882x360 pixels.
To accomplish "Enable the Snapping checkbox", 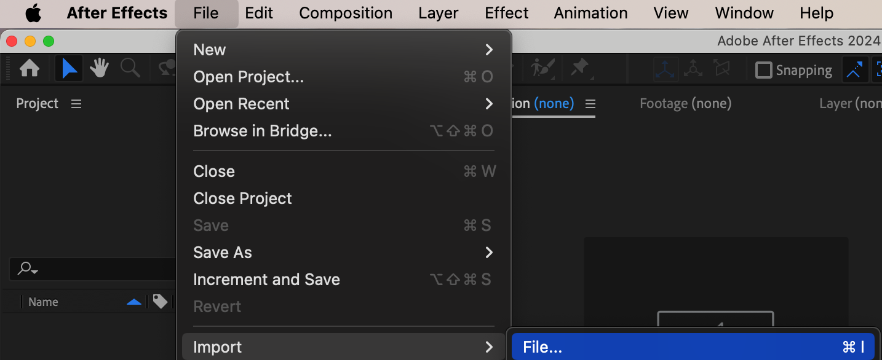I will point(763,70).
